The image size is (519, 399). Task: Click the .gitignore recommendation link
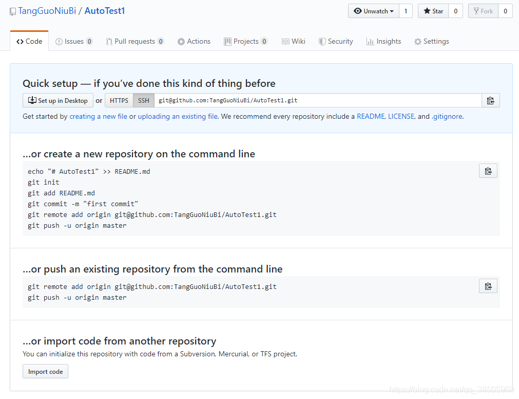tap(447, 116)
